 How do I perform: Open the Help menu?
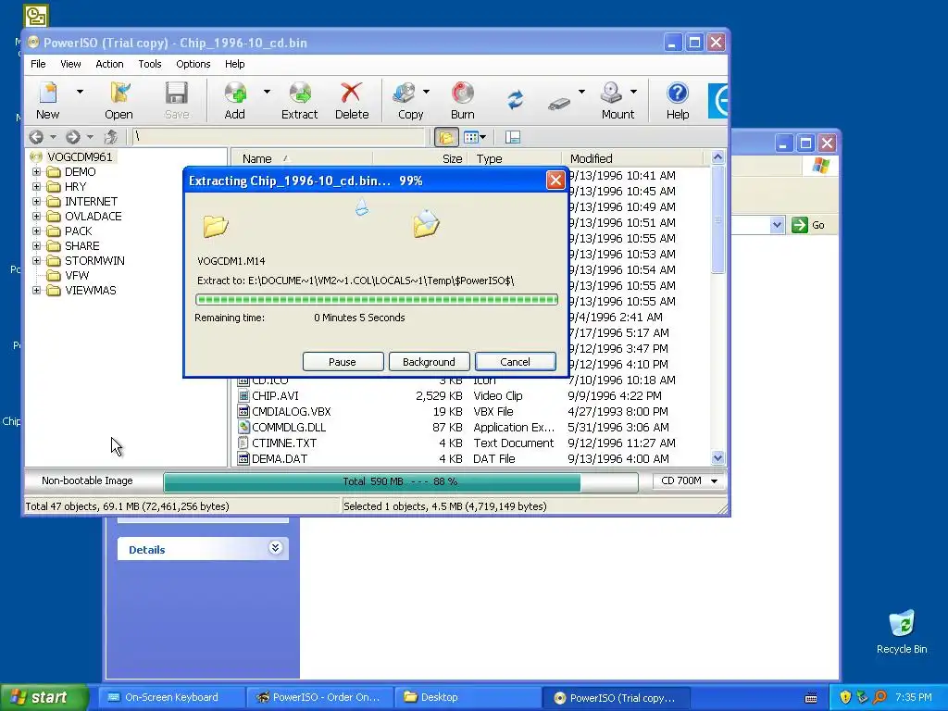click(x=234, y=64)
